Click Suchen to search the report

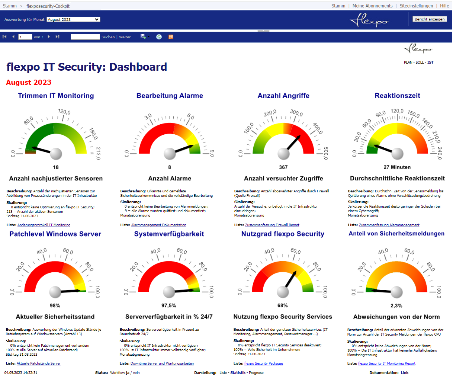click(x=108, y=37)
